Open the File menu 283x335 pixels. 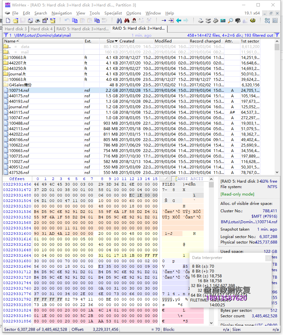[15, 13]
